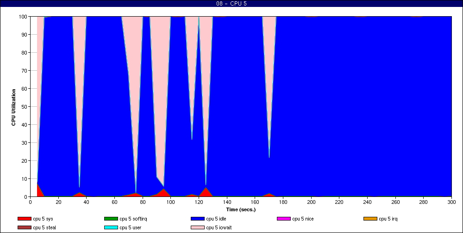Viewport: 463px width, 233px height.
Task: Click the 70 label on the y-axis
Action: (25, 70)
